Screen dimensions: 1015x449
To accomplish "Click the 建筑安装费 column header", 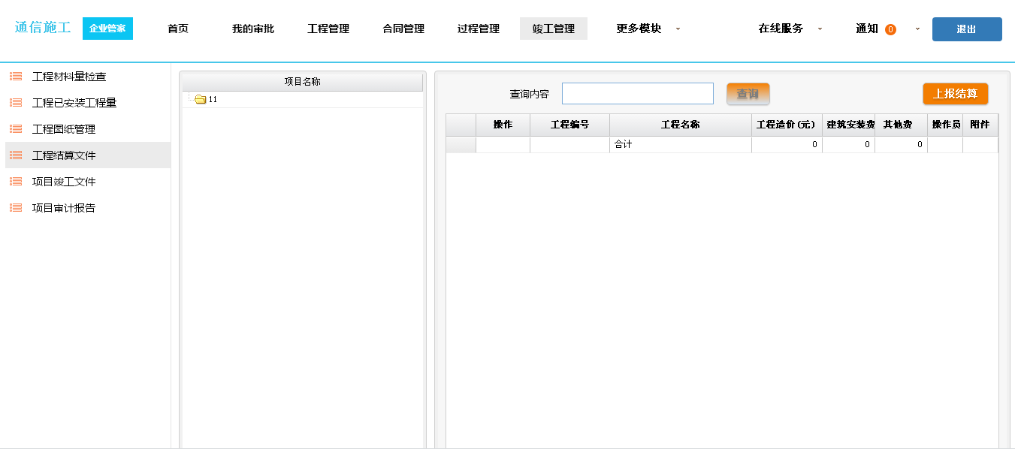I will 849,125.
